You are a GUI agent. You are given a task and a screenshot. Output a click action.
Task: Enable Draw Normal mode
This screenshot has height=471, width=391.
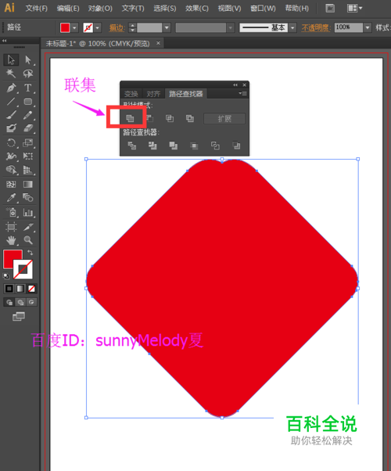(9, 302)
